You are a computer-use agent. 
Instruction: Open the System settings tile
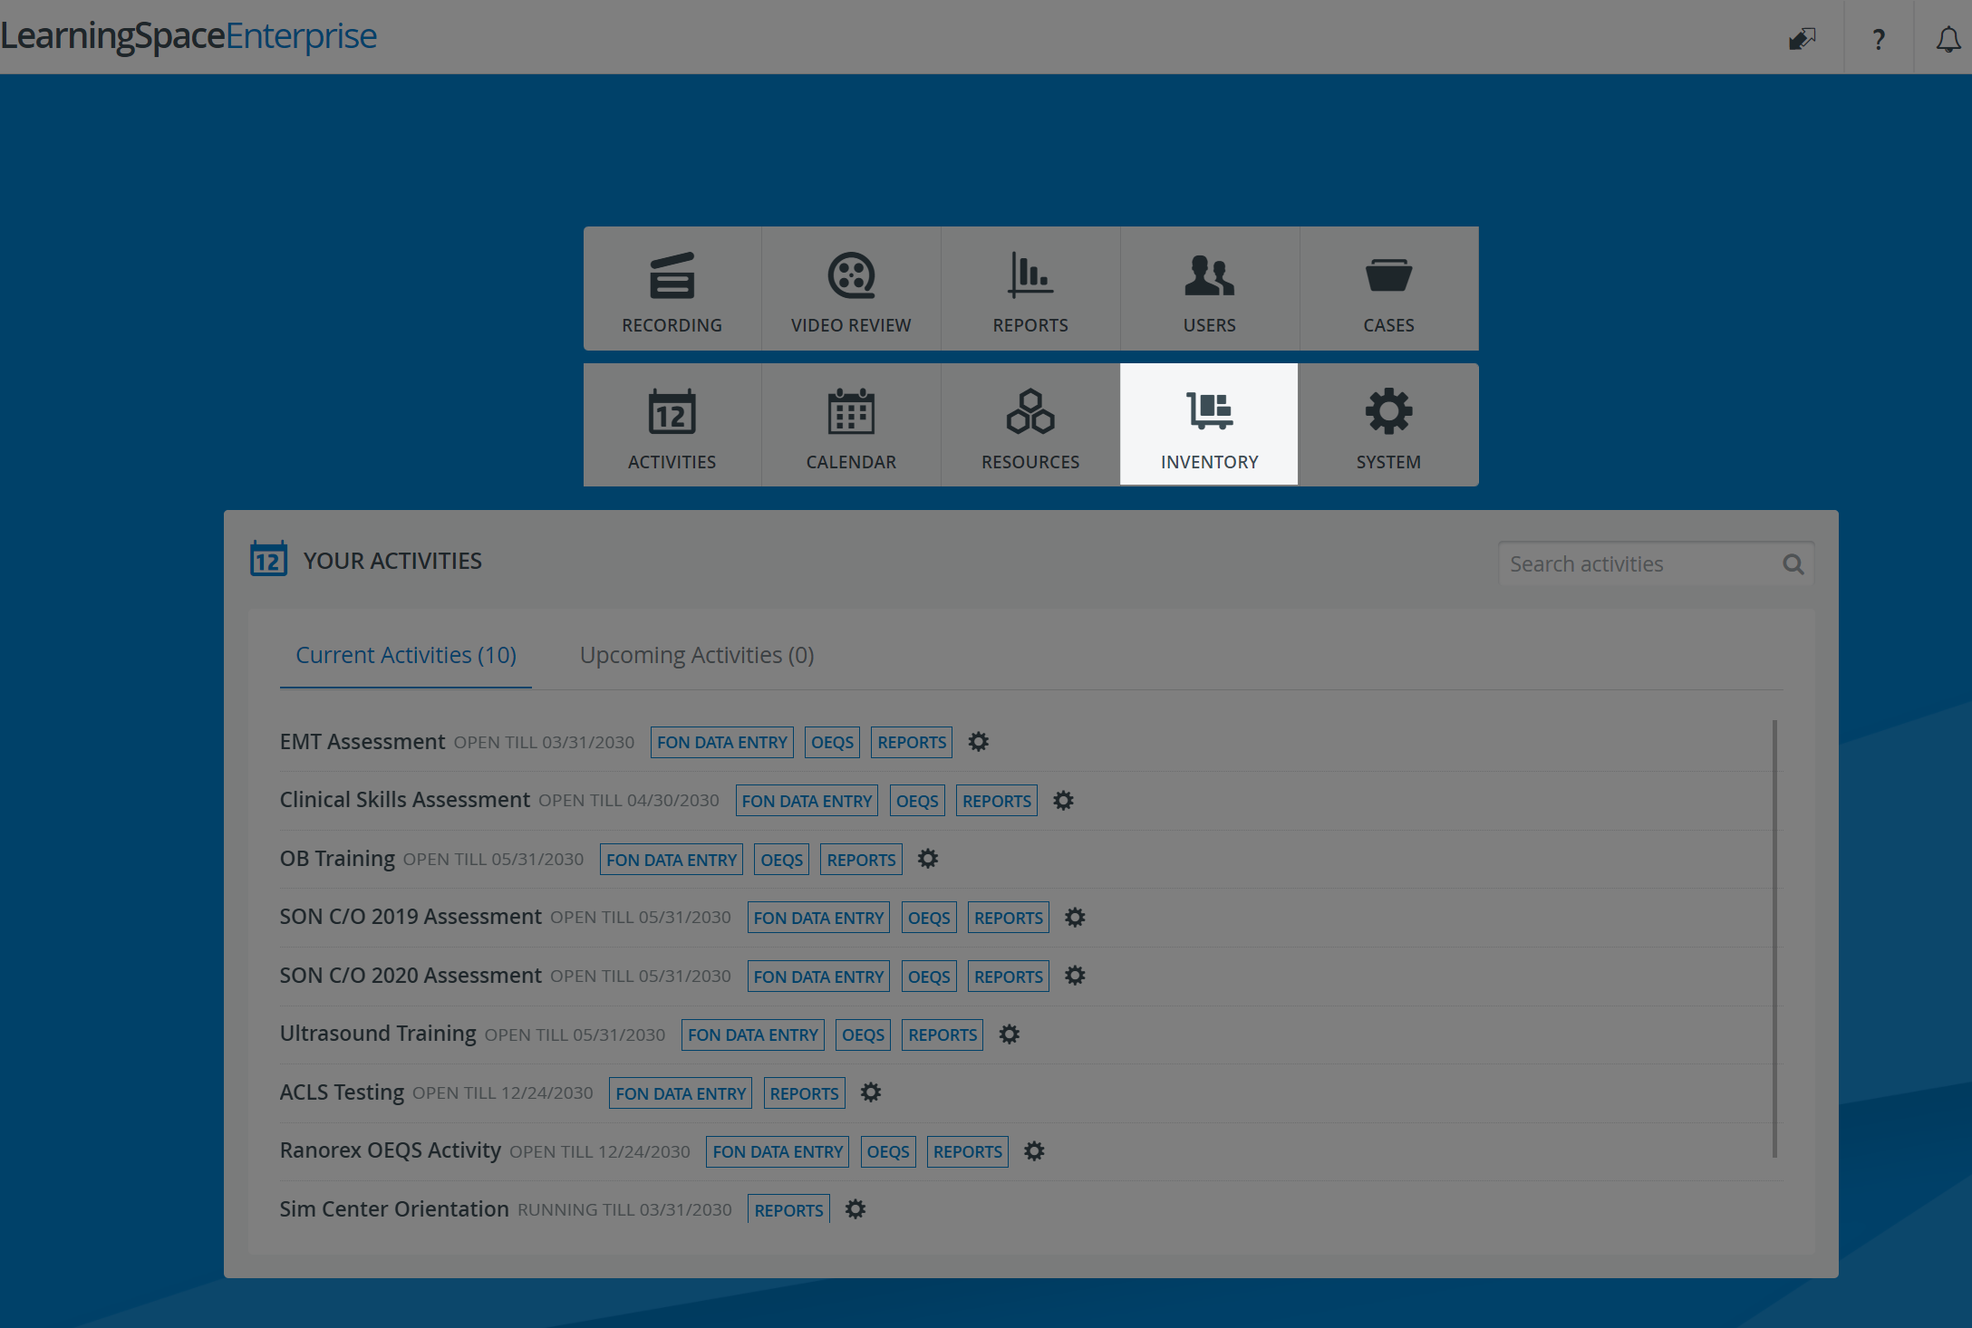(1388, 424)
